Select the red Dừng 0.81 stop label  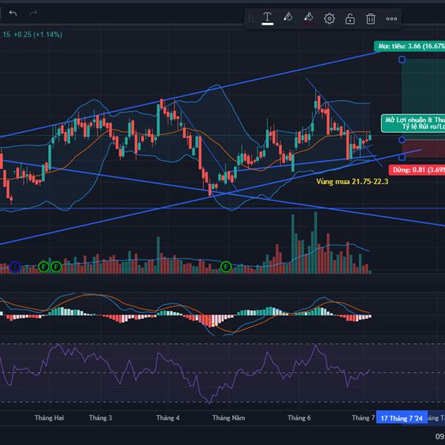pos(417,170)
